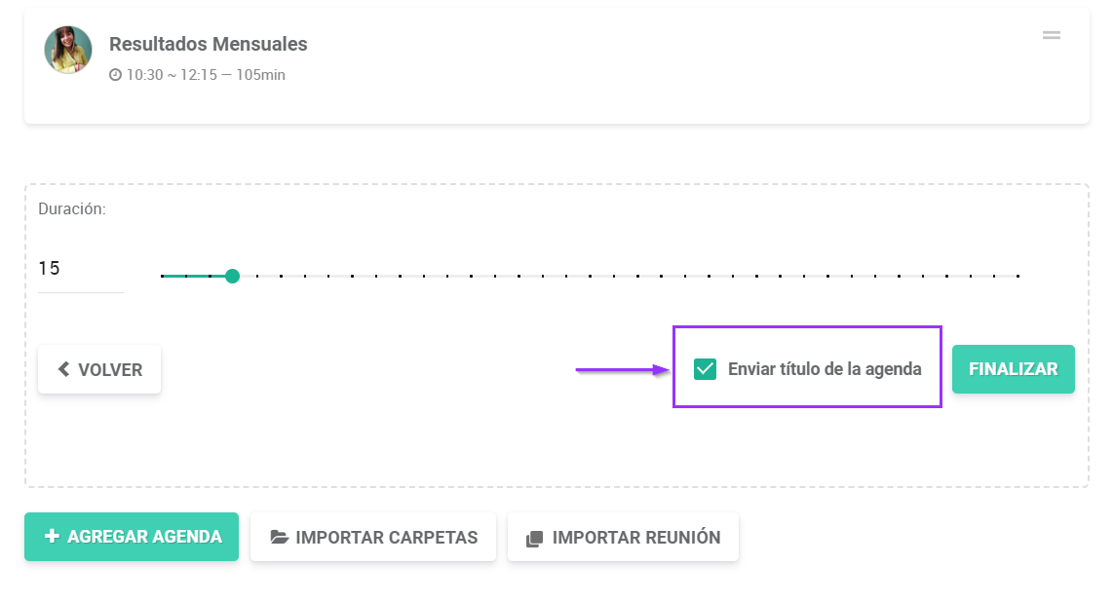This screenshot has height=603, width=1114.
Task: Click the green duration slider handle
Action: pyautogui.click(x=232, y=276)
